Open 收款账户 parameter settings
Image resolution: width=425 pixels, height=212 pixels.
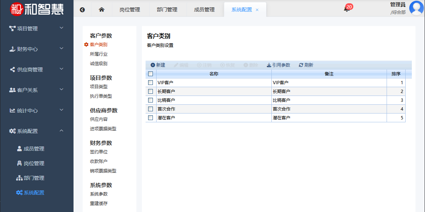pyautogui.click(x=99, y=161)
